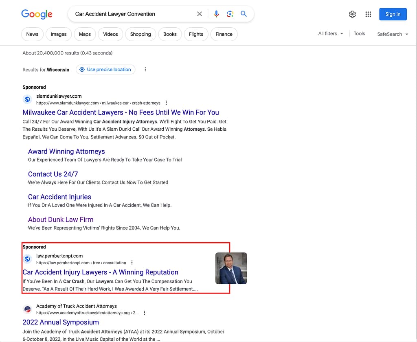Open Google Lens image search icon
Screen dimensions: 417x342
coord(230,14)
